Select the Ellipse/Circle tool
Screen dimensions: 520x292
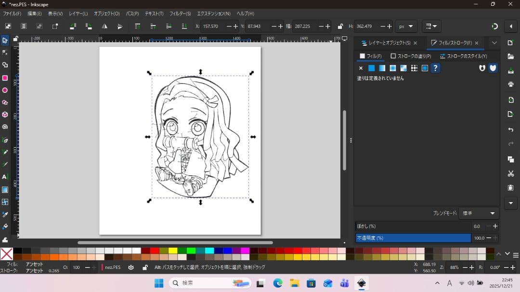[x=5, y=90]
